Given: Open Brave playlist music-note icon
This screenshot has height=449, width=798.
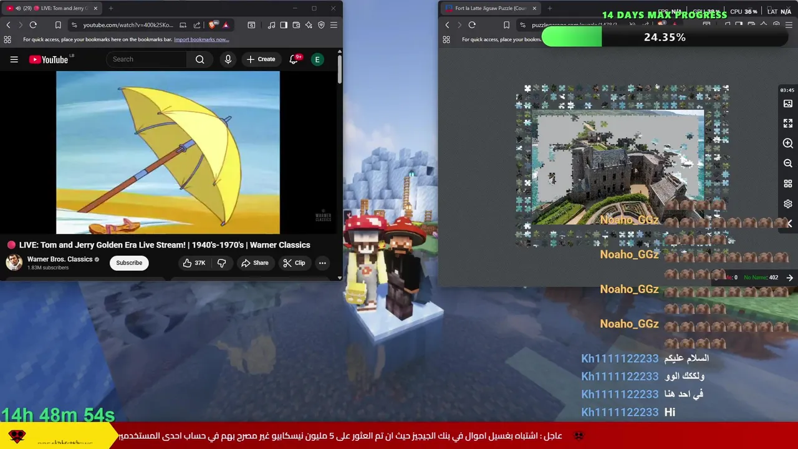Looking at the screenshot, I should 271,25.
